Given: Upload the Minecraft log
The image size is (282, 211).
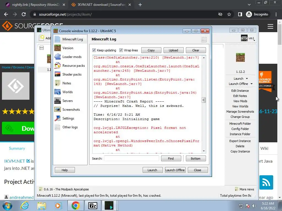Looking at the screenshot, I should [173, 50].
